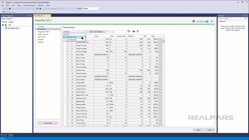Click ellipsis button for Output Current row
Viewport: 249px width, 140px height.
tap(160, 45)
